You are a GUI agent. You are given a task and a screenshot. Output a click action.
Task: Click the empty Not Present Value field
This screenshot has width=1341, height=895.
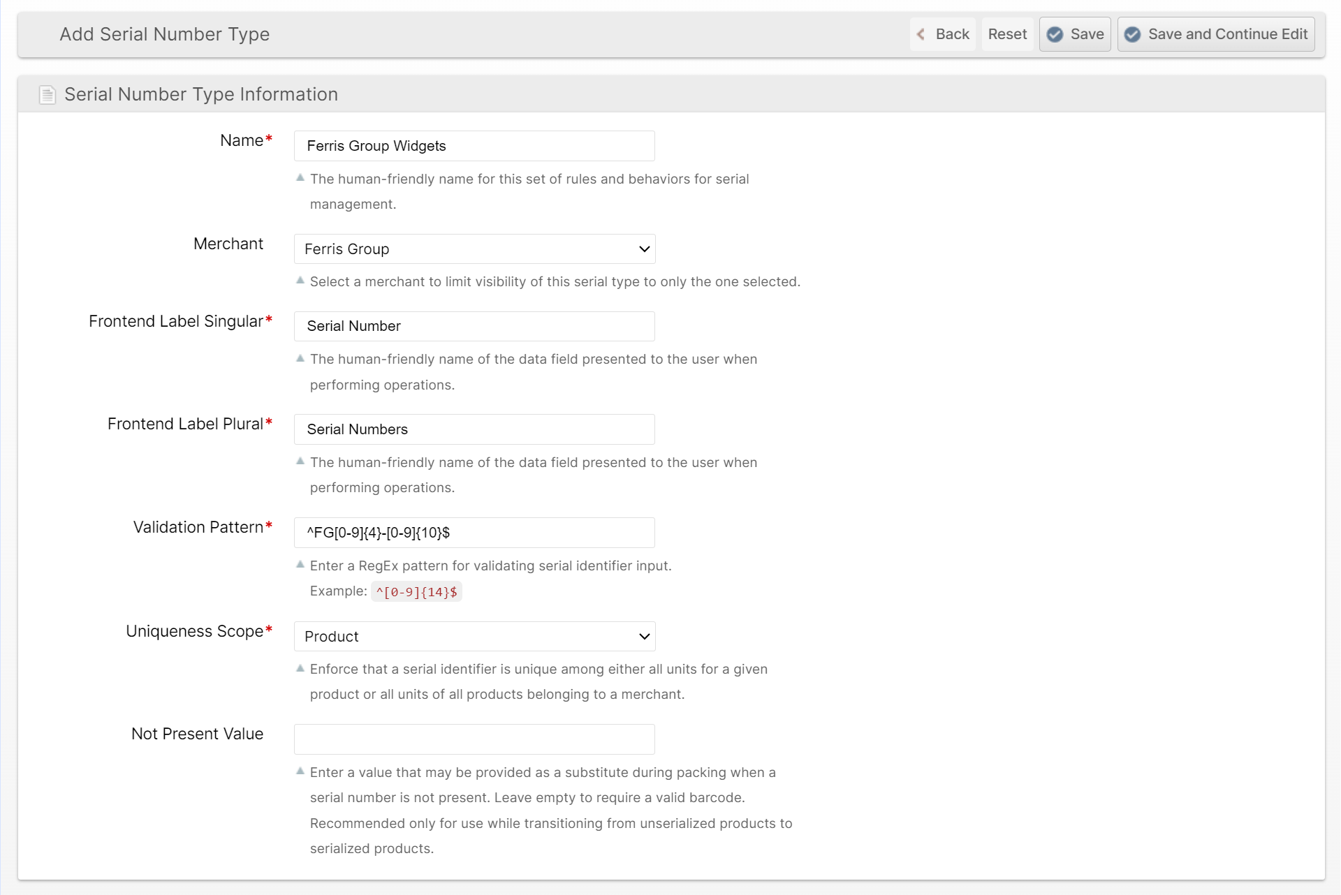[x=474, y=739]
